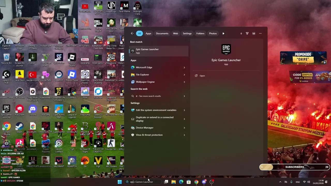The height and width of the screenshot is (186, 331).
Task: Expand the See more search results chevron
Action: click(184, 96)
